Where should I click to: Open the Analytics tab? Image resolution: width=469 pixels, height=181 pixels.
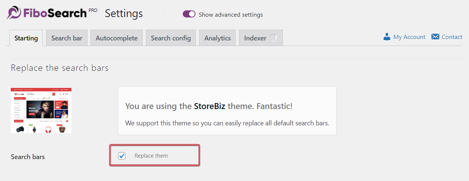(217, 38)
